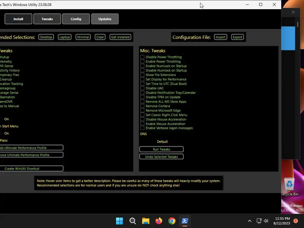Check Set Time to UTC (Dual Boot)
The height and width of the screenshot is (228, 304).
coord(142,84)
